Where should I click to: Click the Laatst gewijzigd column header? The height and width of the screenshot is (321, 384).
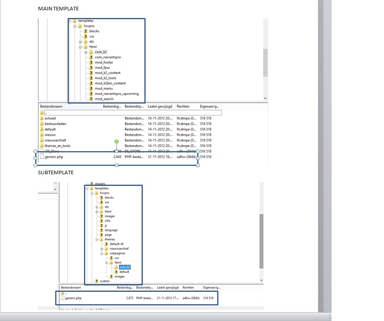tap(159, 106)
